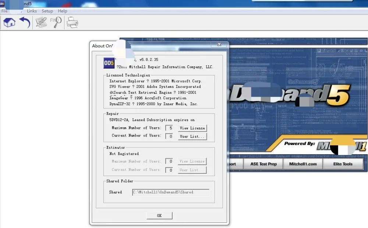The width and height of the screenshot is (368, 228).
Task: Open ASE Test Prep button
Action: click(x=263, y=164)
